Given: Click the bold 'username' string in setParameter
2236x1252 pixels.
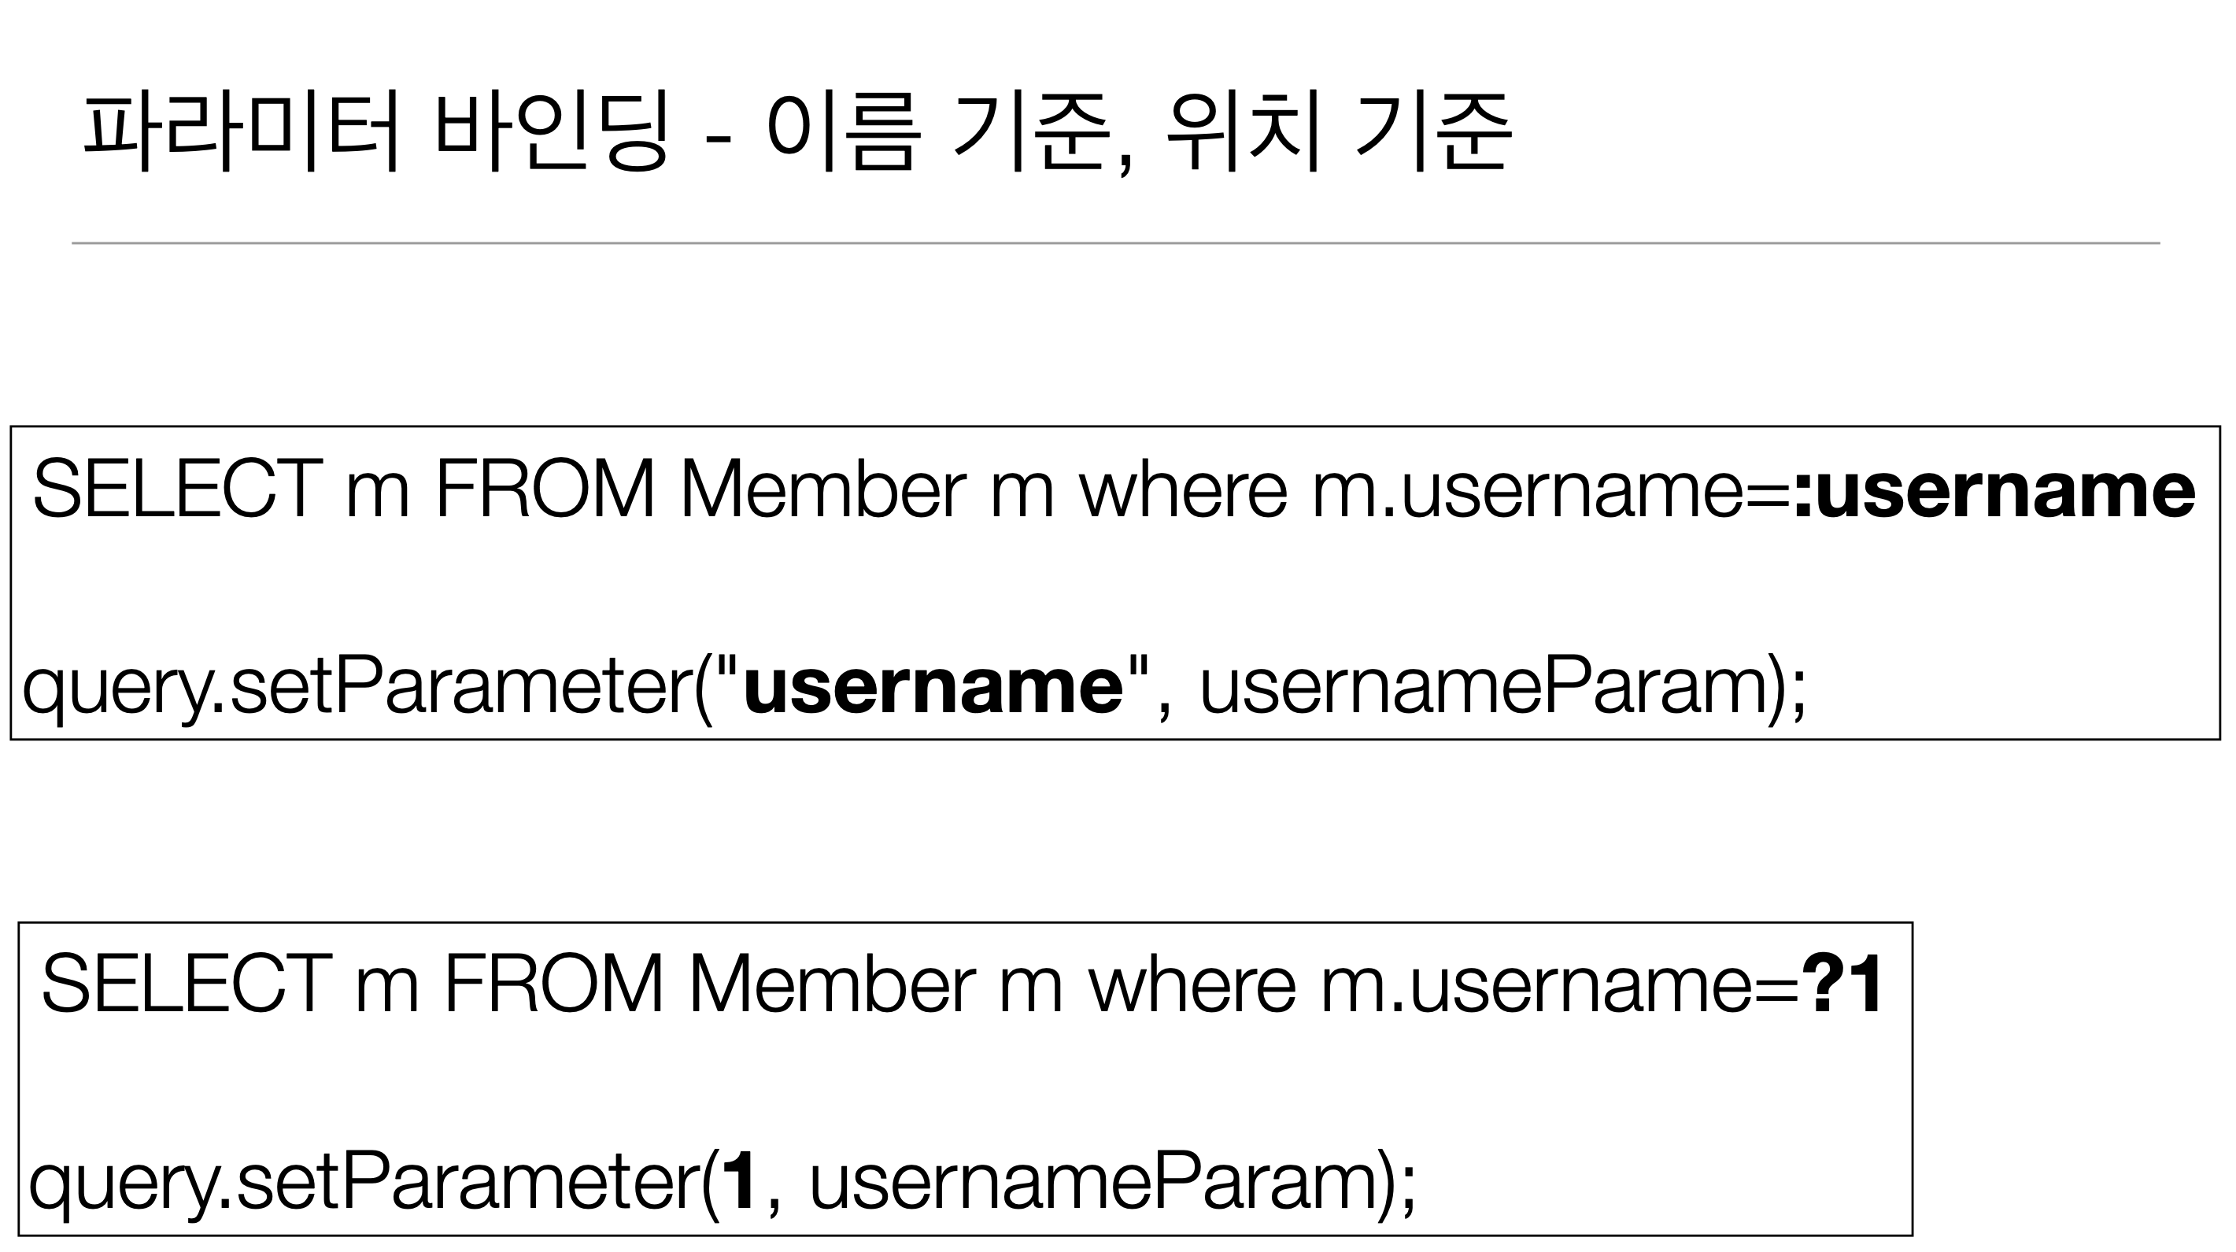Looking at the screenshot, I should coord(933,687).
